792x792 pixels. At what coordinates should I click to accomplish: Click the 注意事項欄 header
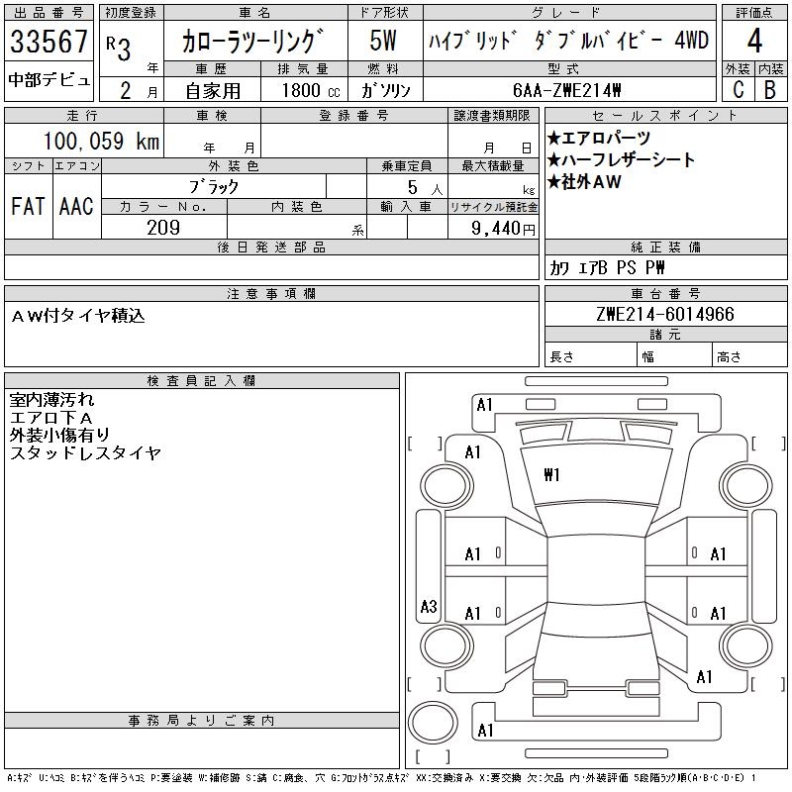271,293
